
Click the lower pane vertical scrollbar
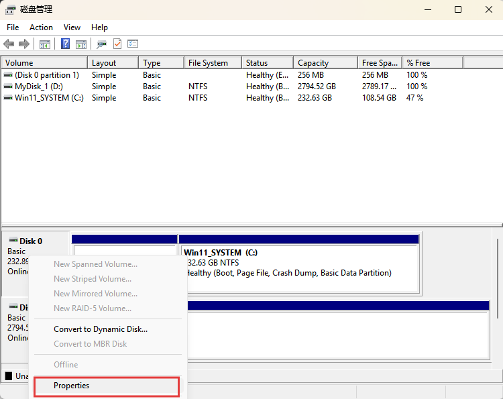pyautogui.click(x=498, y=279)
